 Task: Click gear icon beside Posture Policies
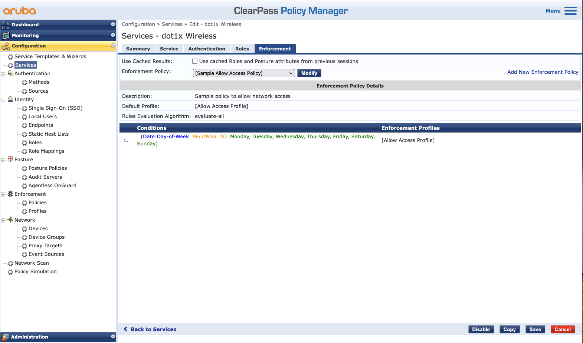coord(24,168)
